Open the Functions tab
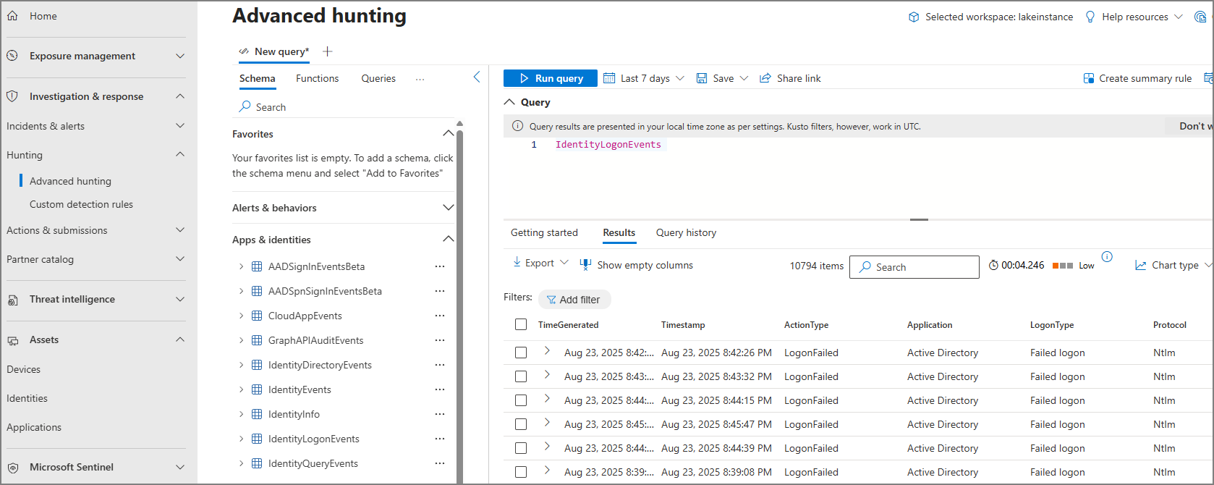Viewport: 1214px width, 485px height. 317,78
